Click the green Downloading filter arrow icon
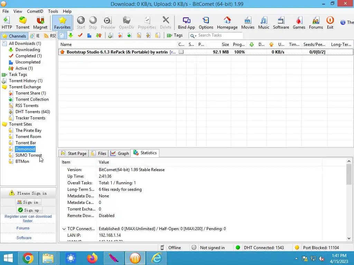 pos(71,36)
